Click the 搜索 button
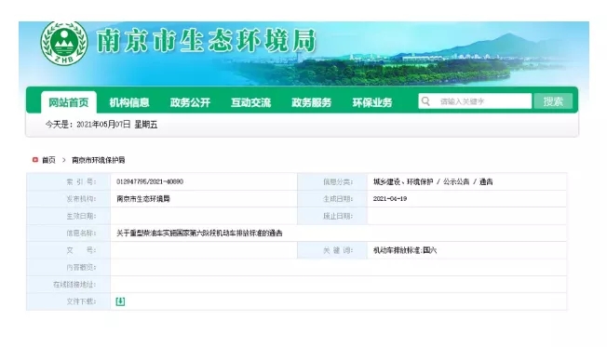 553,101
